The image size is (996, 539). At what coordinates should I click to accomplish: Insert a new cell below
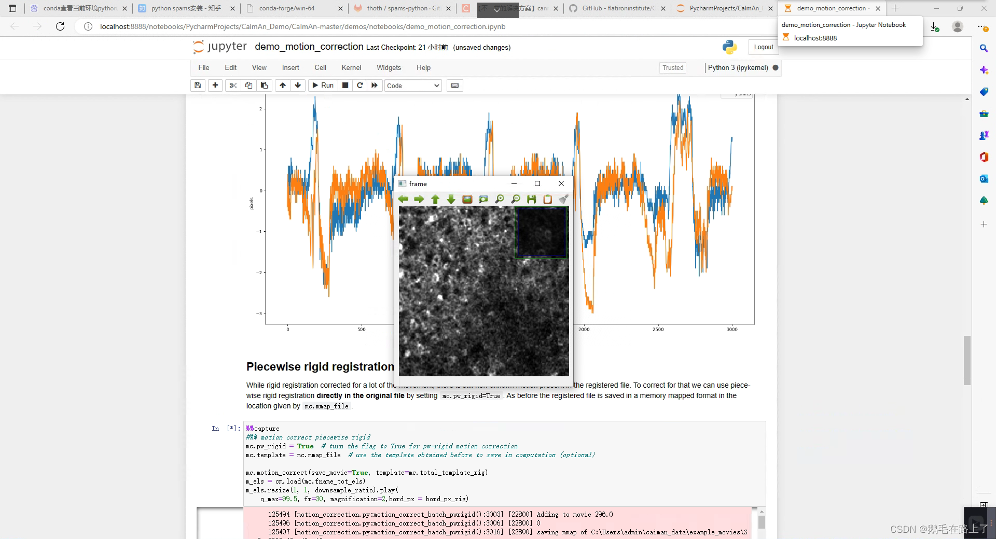pyautogui.click(x=215, y=86)
